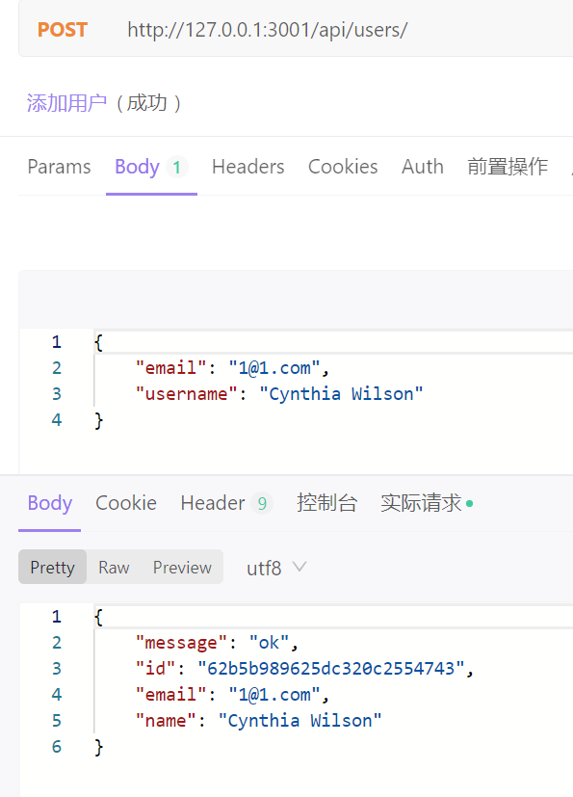Open the response Cookie tab
The height and width of the screenshot is (797, 573).
click(x=126, y=503)
